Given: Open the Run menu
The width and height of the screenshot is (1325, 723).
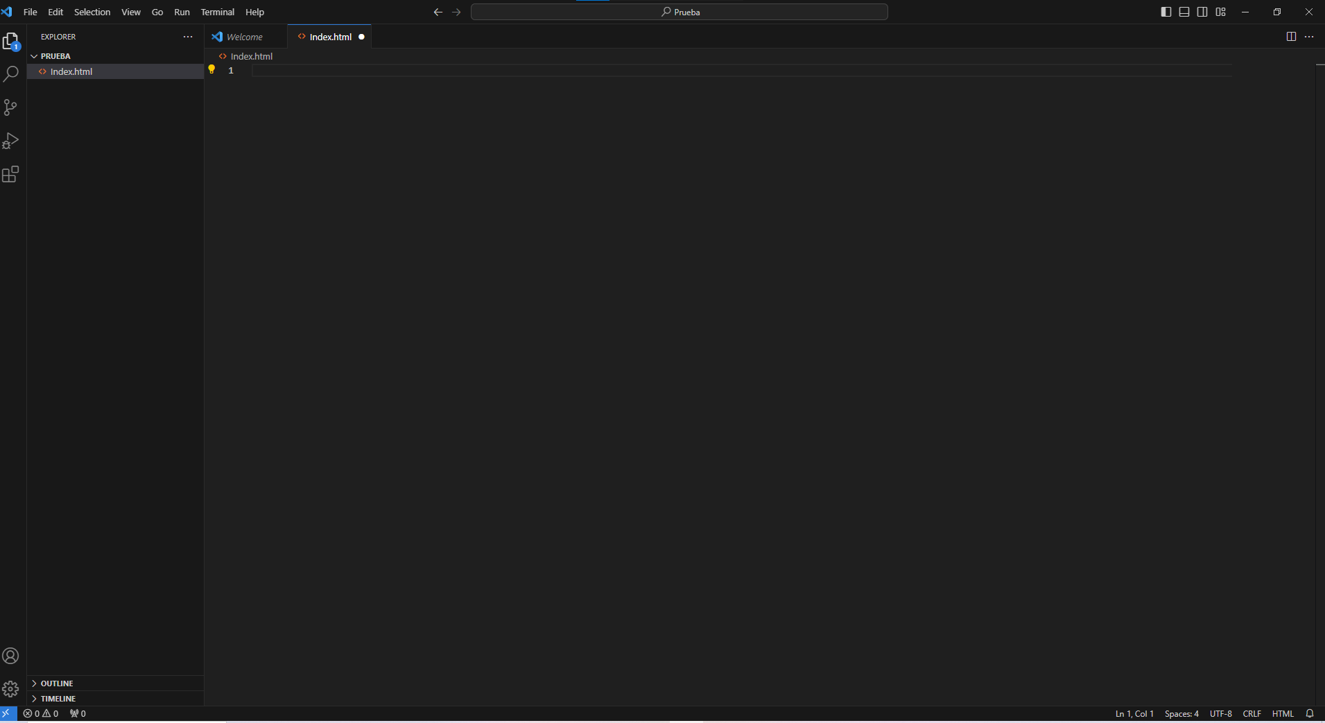Looking at the screenshot, I should point(182,12).
